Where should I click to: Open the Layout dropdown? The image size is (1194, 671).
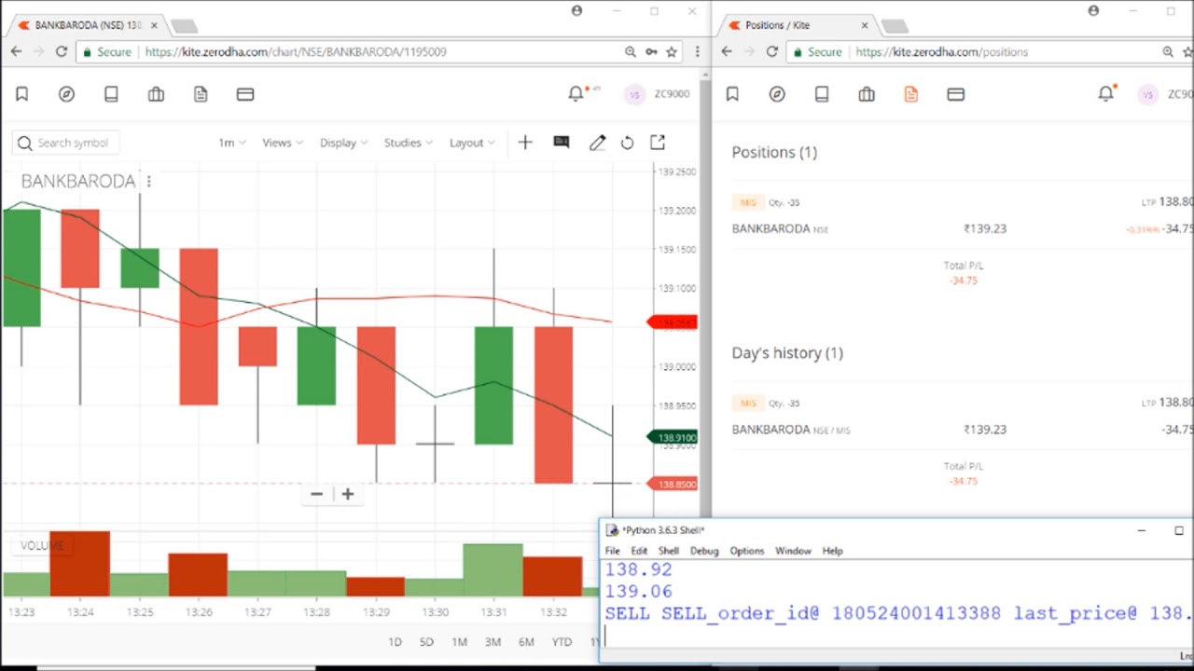472,143
